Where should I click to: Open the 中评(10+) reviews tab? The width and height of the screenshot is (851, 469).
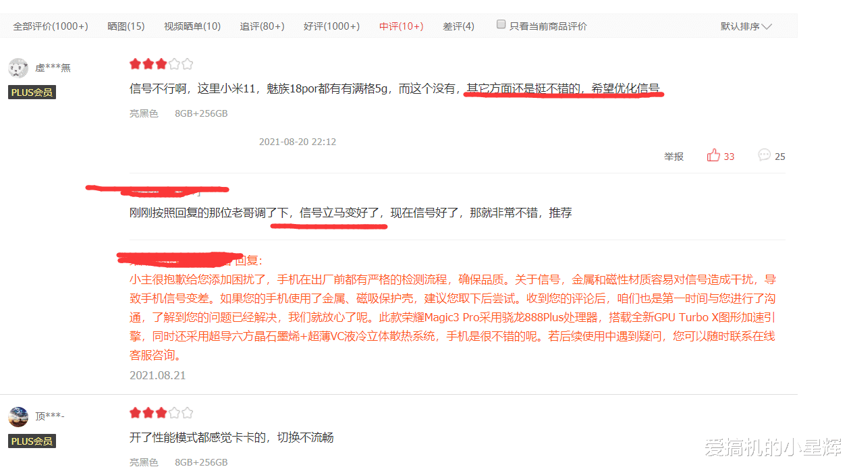[x=401, y=25]
